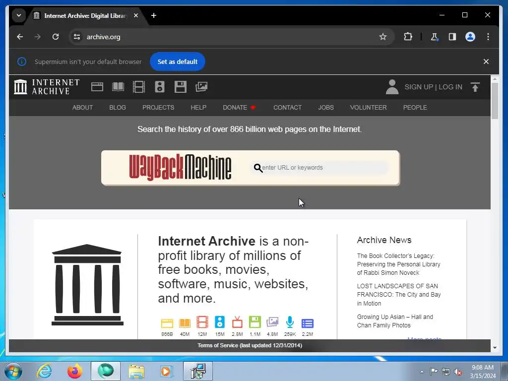Click the 15M audio speaker icon
The image size is (508, 381).
220,322
